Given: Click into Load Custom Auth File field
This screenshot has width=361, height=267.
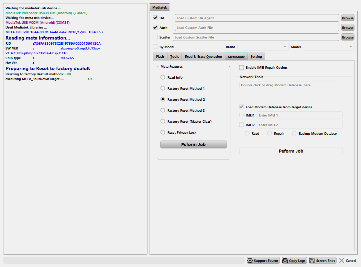Looking at the screenshot, I should point(257,27).
